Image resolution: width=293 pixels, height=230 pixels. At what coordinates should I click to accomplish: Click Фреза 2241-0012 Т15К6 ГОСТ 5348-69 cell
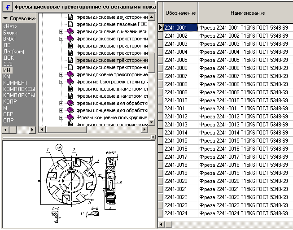click(x=245, y=116)
